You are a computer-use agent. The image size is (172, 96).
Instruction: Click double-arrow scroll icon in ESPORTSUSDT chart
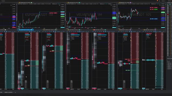point(59,5)
